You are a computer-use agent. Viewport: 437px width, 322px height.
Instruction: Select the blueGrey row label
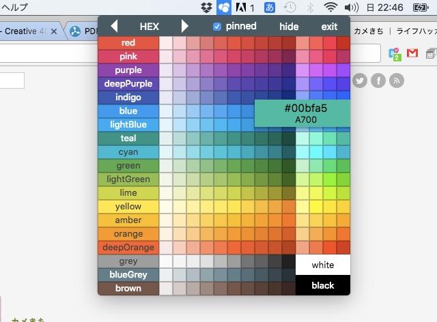[128, 275]
